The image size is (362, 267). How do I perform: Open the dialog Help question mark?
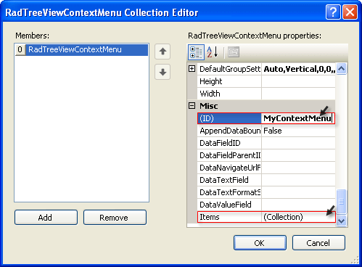tap(333, 12)
